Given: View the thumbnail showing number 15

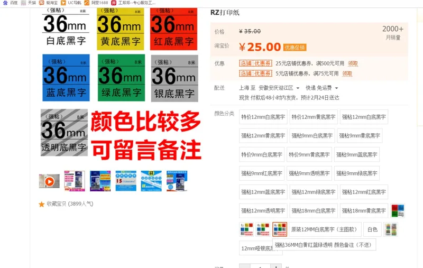Looking at the screenshot, I should 126,181.
